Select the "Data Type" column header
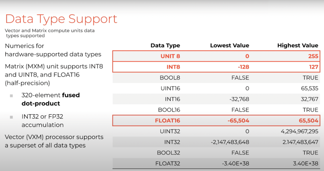The image size is (324, 171). pyautogui.click(x=165, y=45)
